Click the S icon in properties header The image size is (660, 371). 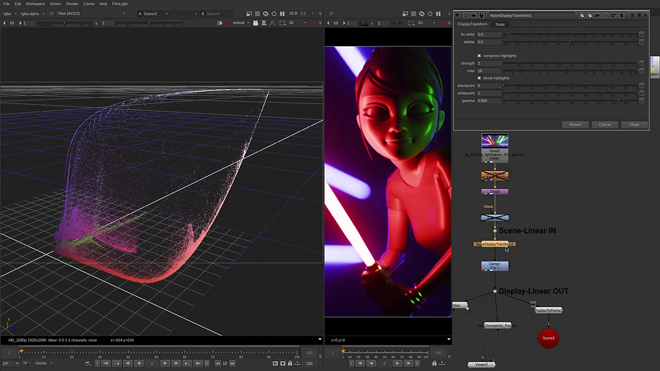click(621, 15)
